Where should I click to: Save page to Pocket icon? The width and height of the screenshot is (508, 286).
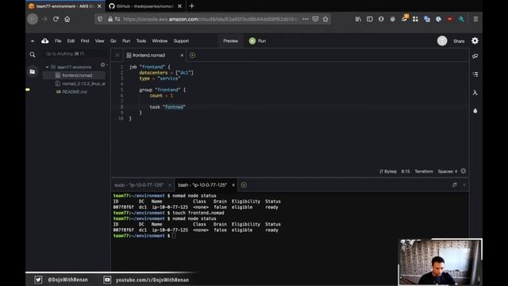(x=316, y=19)
